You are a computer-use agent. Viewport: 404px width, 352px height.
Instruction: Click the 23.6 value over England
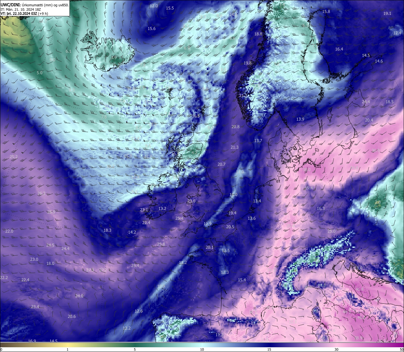pyautogui.click(x=191, y=201)
